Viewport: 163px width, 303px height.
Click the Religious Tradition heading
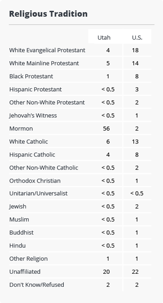[x=48, y=14]
